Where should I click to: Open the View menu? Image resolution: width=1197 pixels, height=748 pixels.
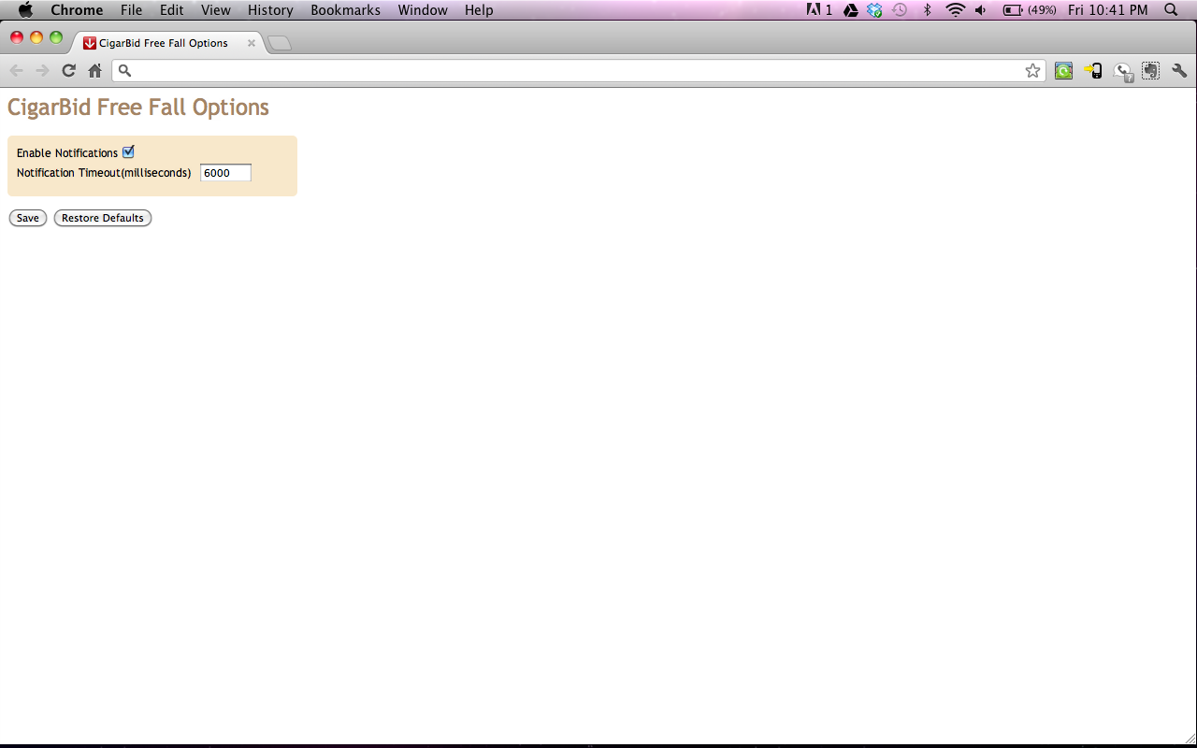216,10
